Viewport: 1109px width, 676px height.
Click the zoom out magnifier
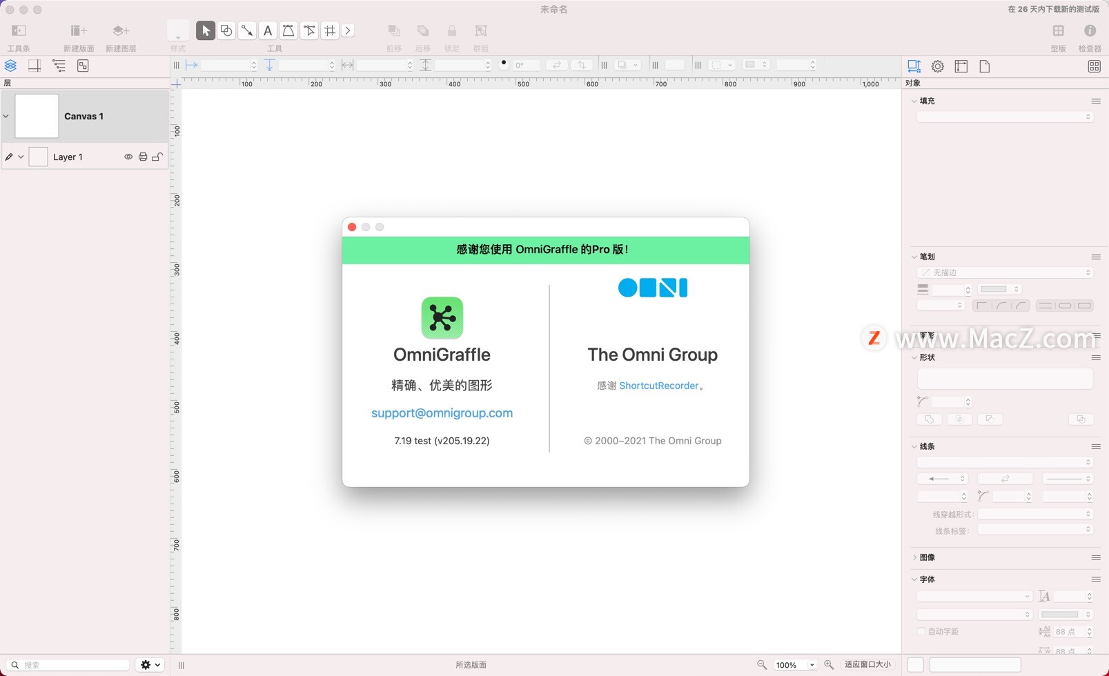tap(761, 664)
